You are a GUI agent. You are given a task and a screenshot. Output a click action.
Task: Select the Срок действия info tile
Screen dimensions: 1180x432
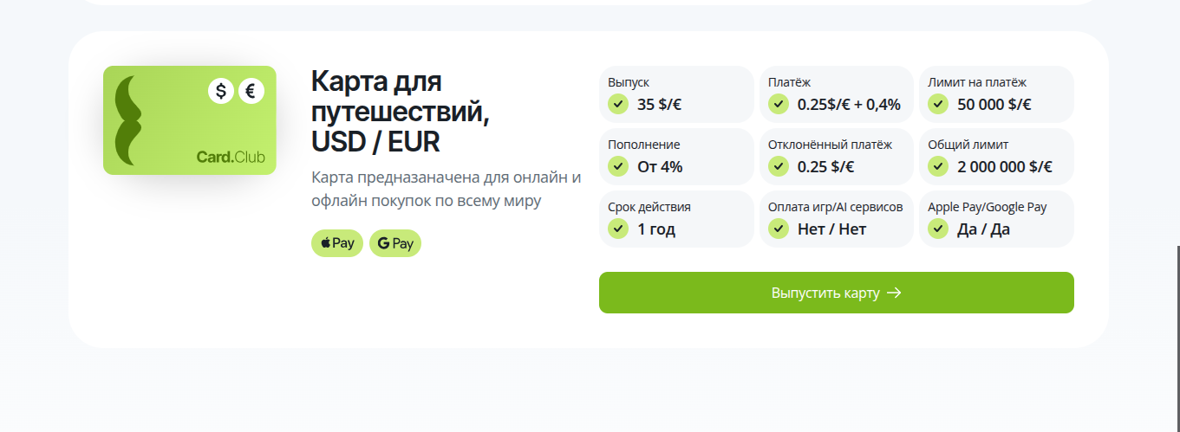point(676,219)
